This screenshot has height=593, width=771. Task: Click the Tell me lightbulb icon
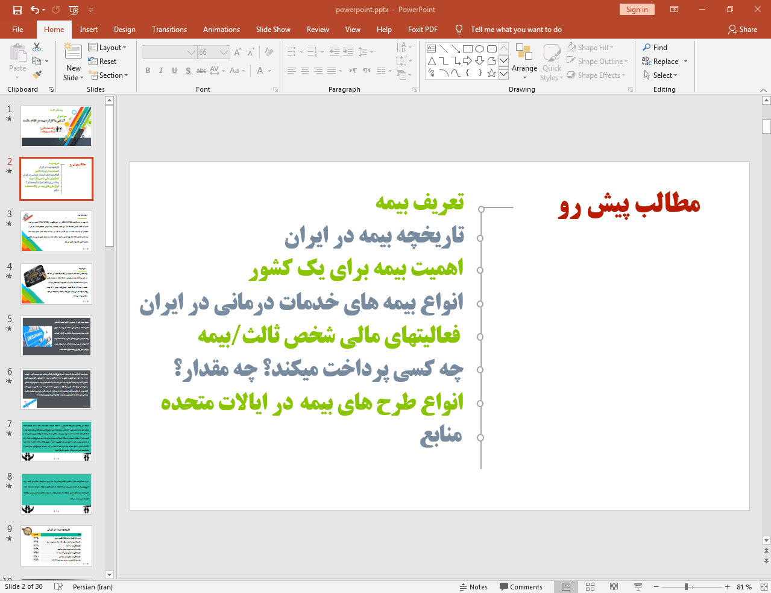459,29
